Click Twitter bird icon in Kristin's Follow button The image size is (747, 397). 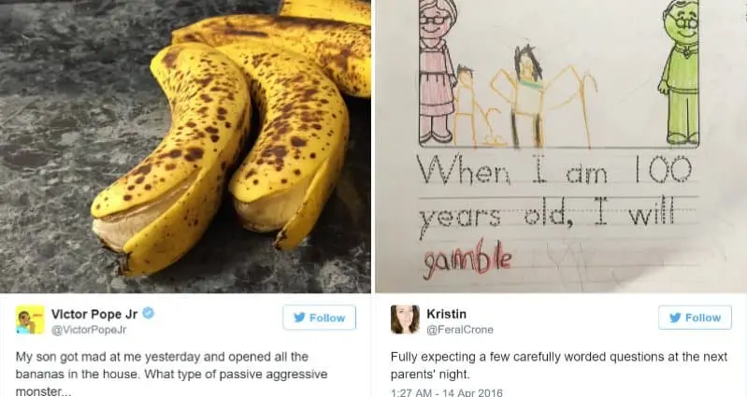pyautogui.click(x=675, y=318)
